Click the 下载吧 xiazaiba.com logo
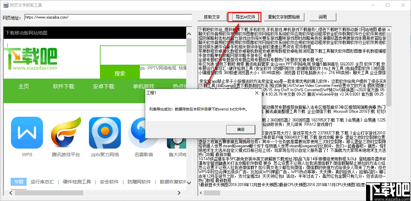Viewport: 411px width, 201px height. (x=31, y=59)
